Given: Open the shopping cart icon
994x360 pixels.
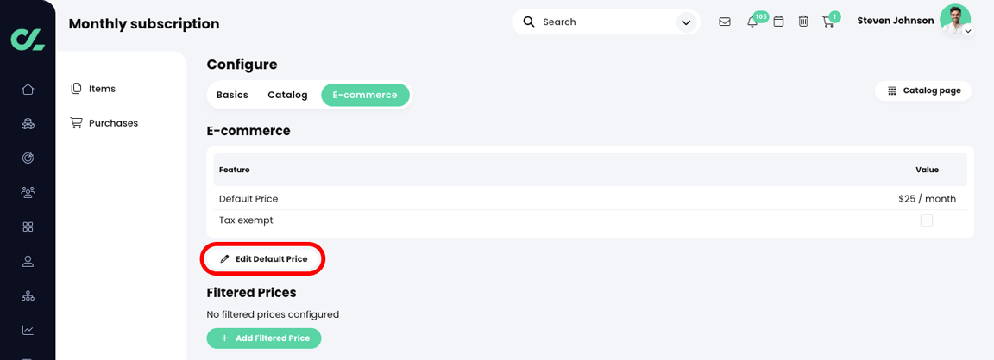Looking at the screenshot, I should pos(827,22).
